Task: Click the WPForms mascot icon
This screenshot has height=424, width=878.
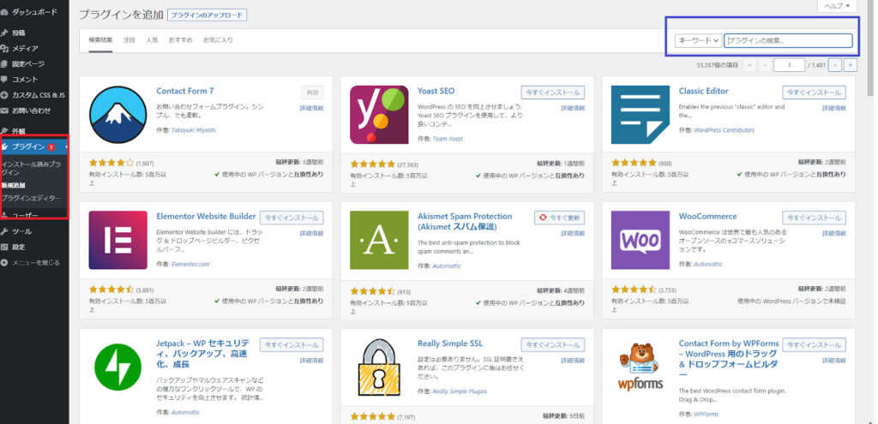Action: coord(640,366)
